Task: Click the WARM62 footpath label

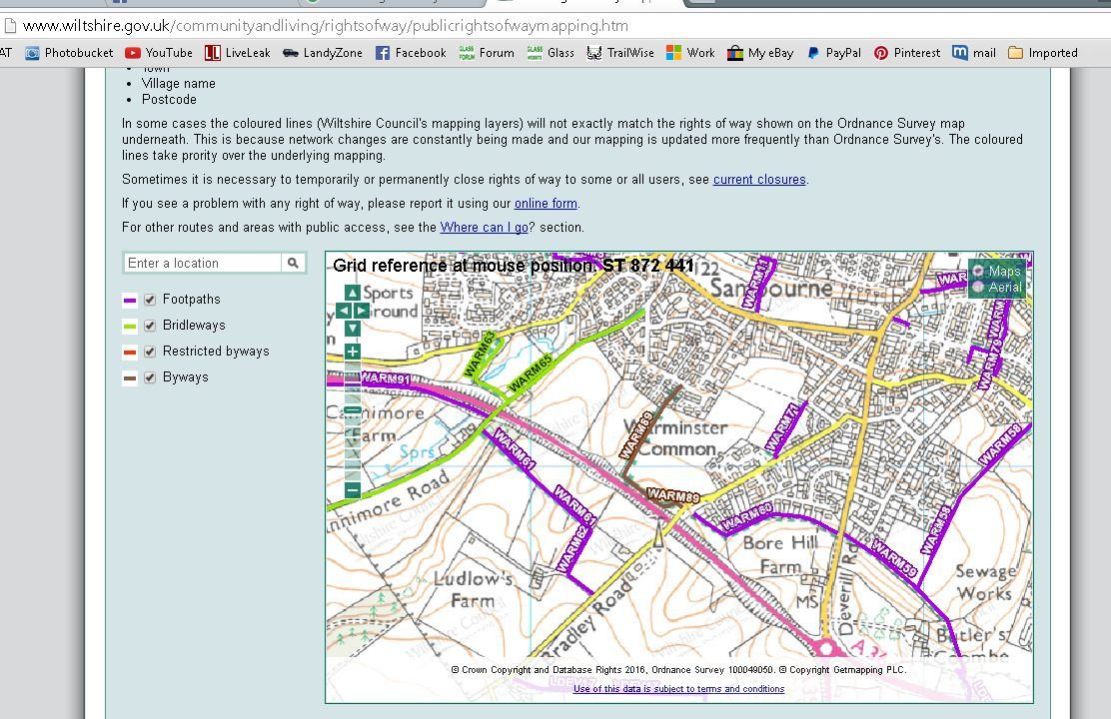Action: [x=573, y=549]
